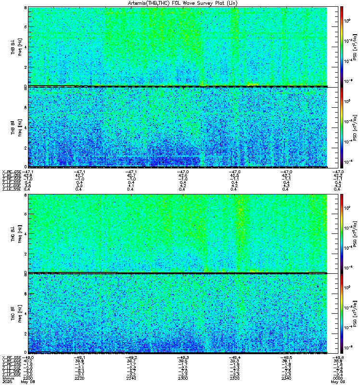Click the 4 Hz tick of THC B-parallel
Image resolution: width=361 pixels, height=385 pixels.
pos(26,314)
